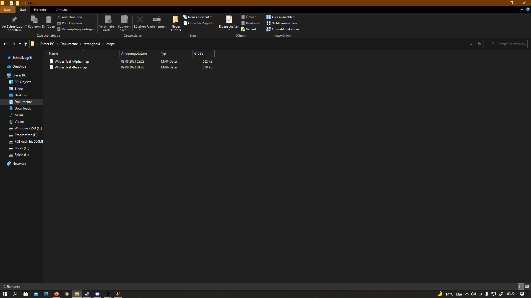Click the Maps search input field
The image size is (531, 298).
pos(507,44)
